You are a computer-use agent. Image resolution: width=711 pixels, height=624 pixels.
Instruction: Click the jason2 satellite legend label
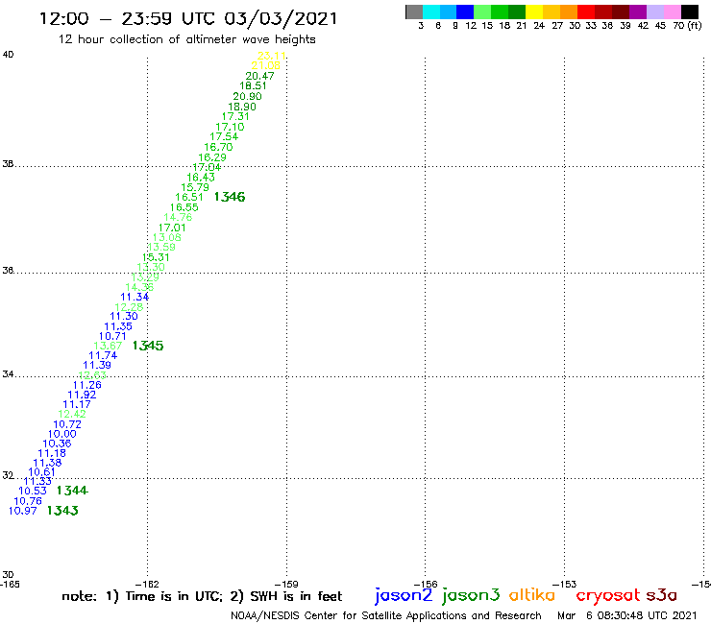[x=404, y=595]
